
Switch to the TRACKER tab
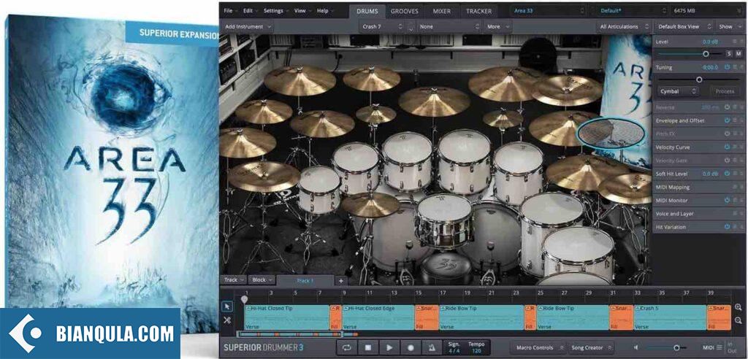478,10
